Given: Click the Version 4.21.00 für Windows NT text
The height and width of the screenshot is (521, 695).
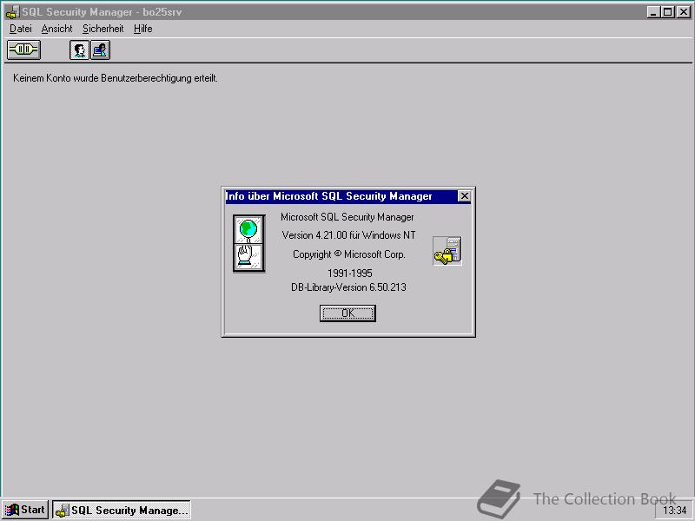Looking at the screenshot, I should [349, 235].
